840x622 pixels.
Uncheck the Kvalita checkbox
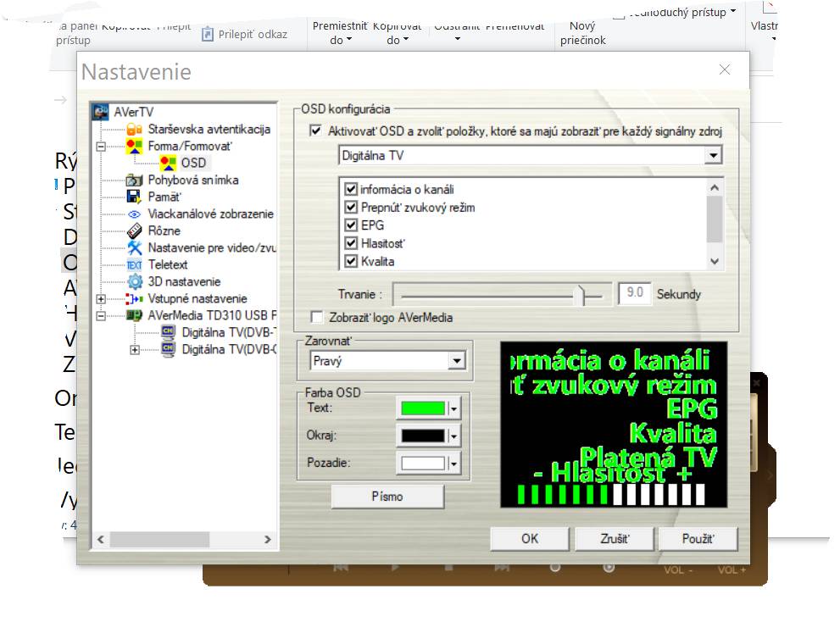(351, 262)
